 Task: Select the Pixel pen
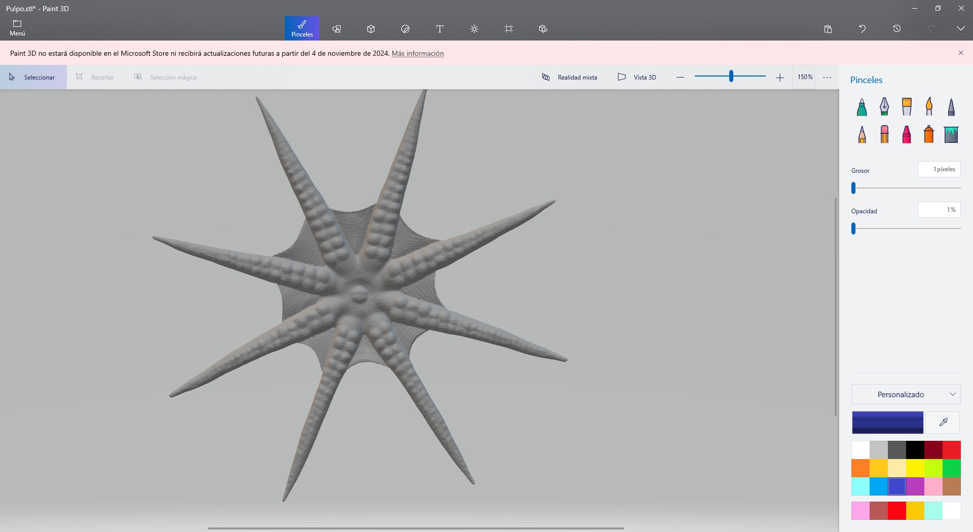(951, 106)
